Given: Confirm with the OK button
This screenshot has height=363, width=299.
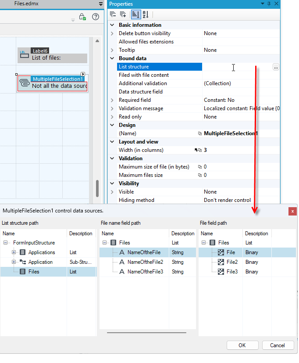Looking at the screenshot, I should (x=242, y=345).
